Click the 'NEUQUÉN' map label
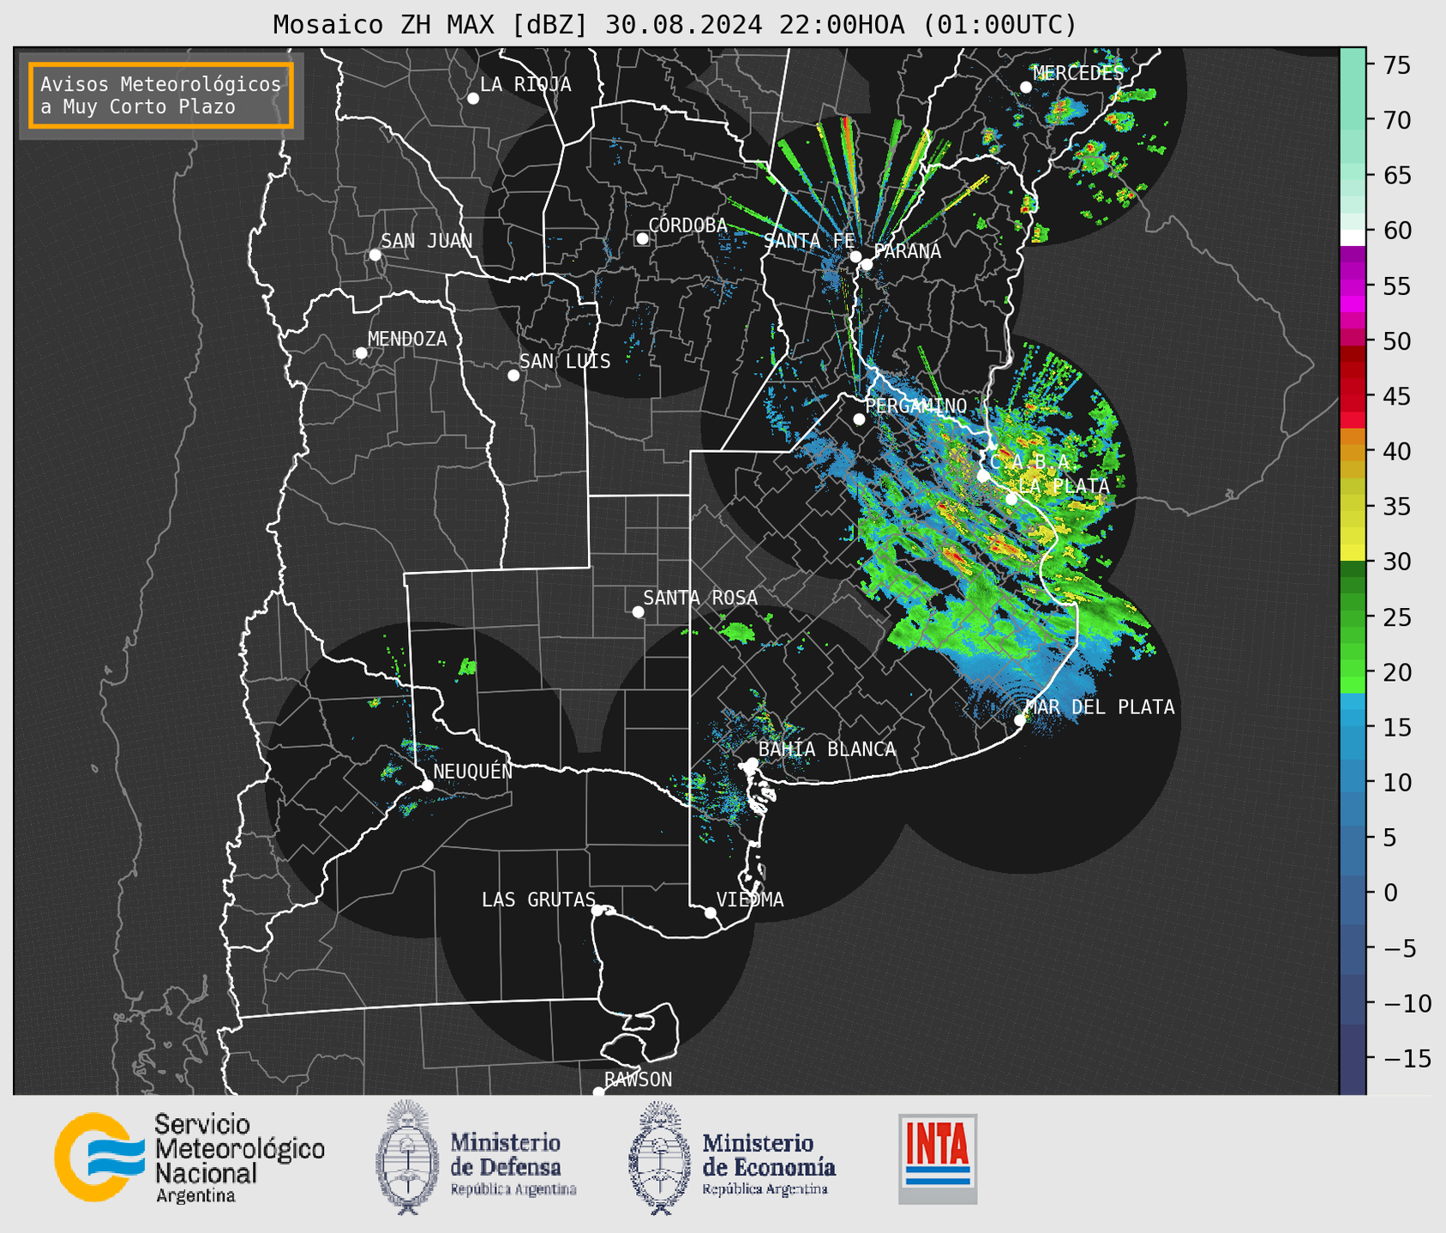Screen dimensions: 1446x1233 pyautogui.click(x=473, y=771)
